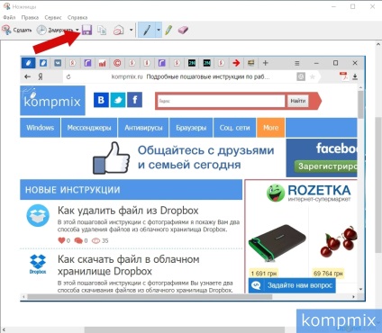Open the Правка menu
Screen dimensions: 382x333
[x=30, y=17]
